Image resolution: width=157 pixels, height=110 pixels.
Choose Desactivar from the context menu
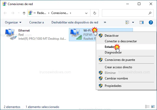[x=112, y=36]
